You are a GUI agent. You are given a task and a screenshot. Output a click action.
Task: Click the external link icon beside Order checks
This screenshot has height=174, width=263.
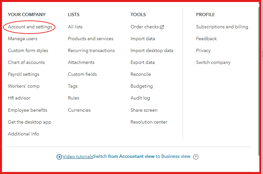click(x=162, y=27)
